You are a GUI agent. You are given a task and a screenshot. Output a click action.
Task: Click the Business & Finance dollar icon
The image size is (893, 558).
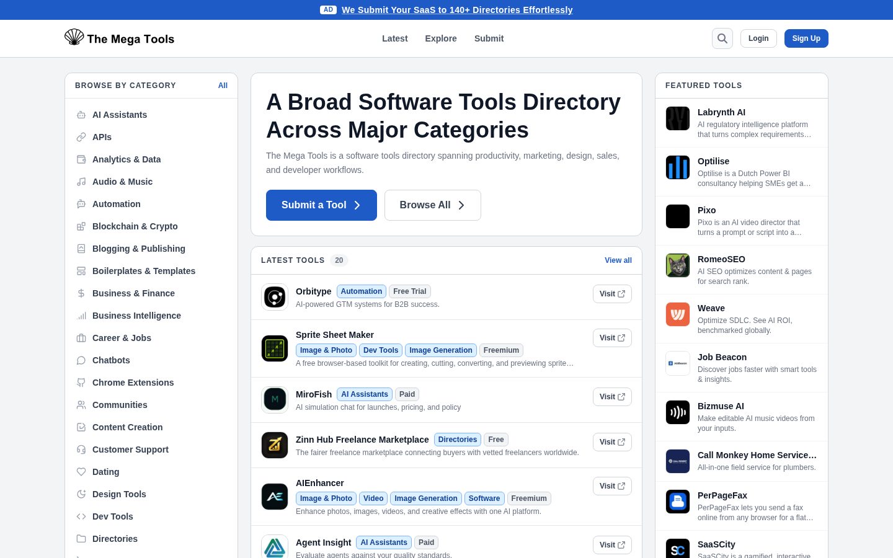pyautogui.click(x=81, y=293)
